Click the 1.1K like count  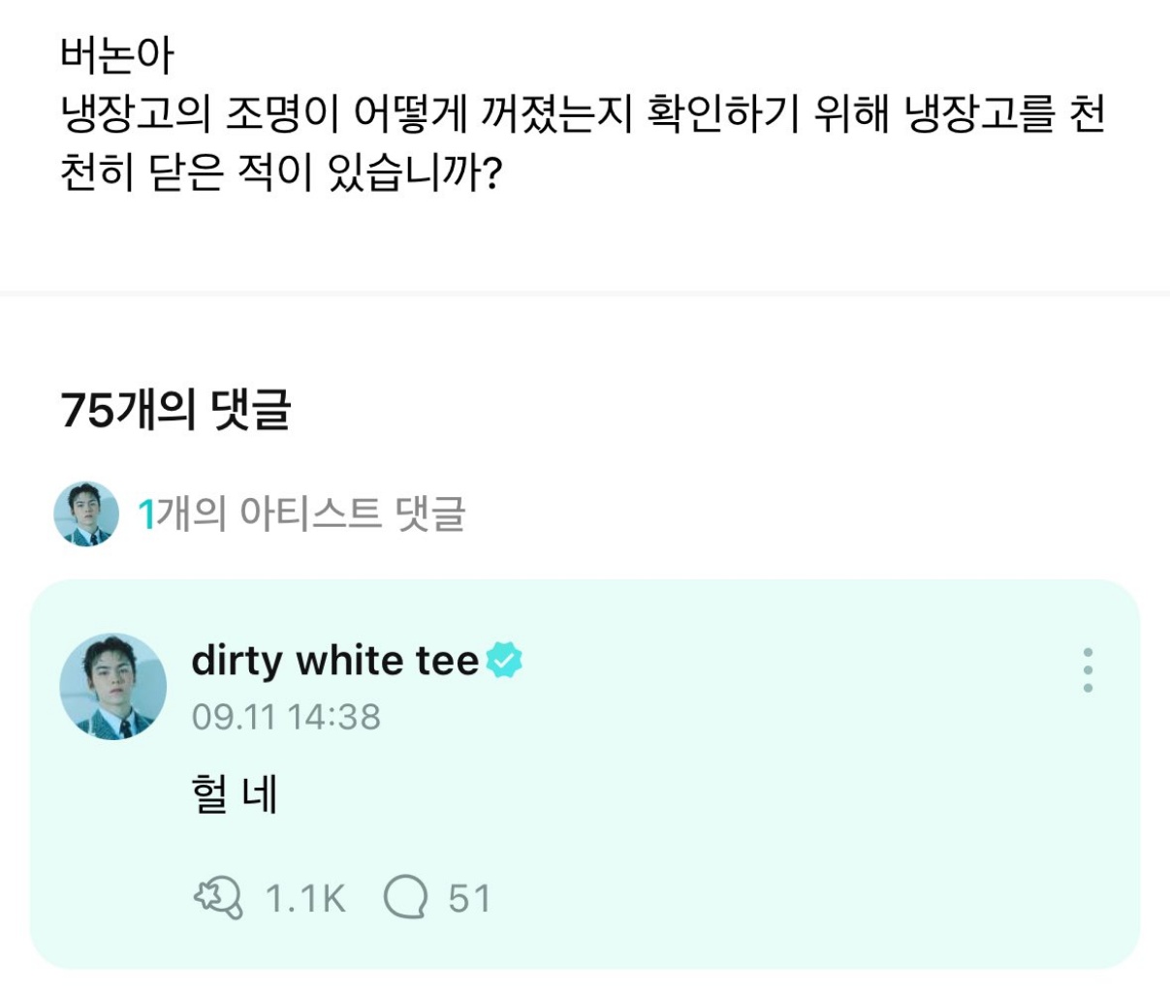[304, 899]
